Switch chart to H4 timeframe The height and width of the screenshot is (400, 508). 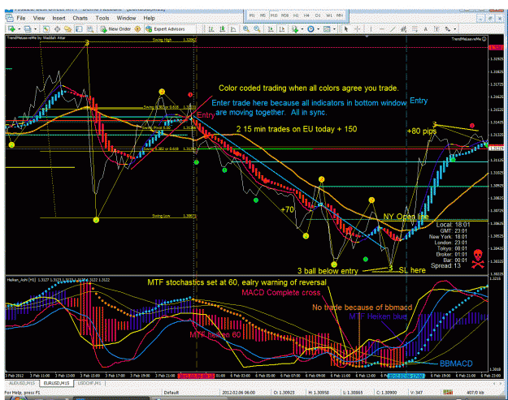coord(306,15)
